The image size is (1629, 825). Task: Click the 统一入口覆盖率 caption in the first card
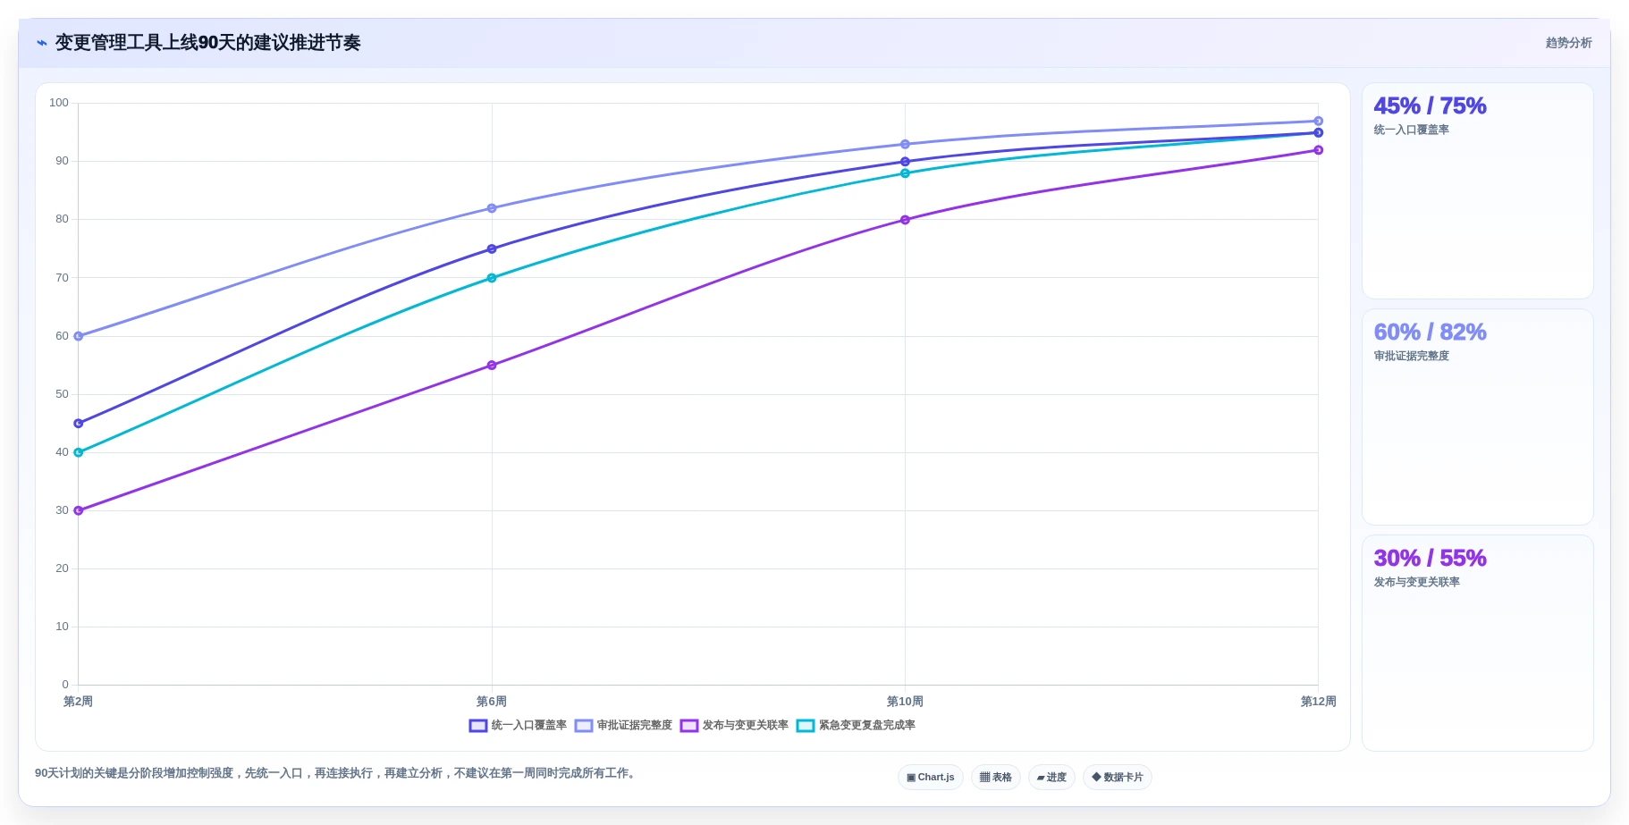(1411, 130)
